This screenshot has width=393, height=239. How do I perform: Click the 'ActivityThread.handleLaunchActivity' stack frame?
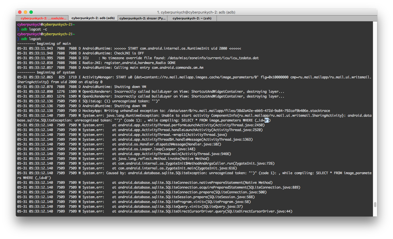pos(140,130)
